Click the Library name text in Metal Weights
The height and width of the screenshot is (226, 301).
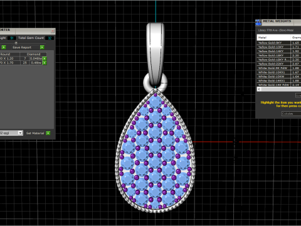tap(275, 30)
